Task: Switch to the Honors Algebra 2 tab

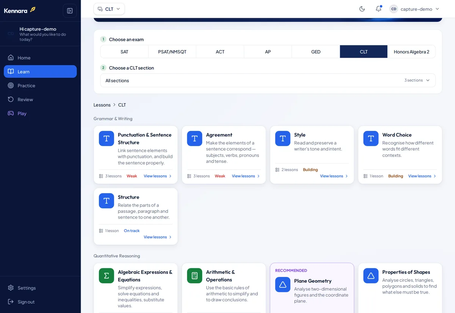Action: tap(411, 52)
